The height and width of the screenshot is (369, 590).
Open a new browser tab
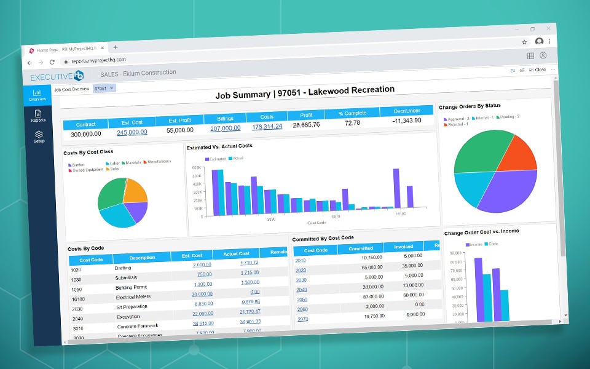116,47
